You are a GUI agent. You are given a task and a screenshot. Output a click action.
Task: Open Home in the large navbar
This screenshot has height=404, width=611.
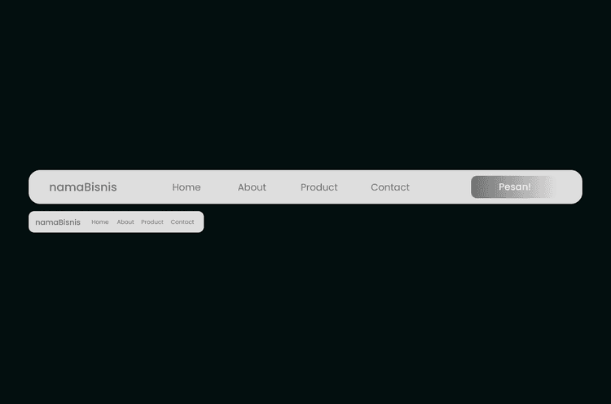coord(187,187)
